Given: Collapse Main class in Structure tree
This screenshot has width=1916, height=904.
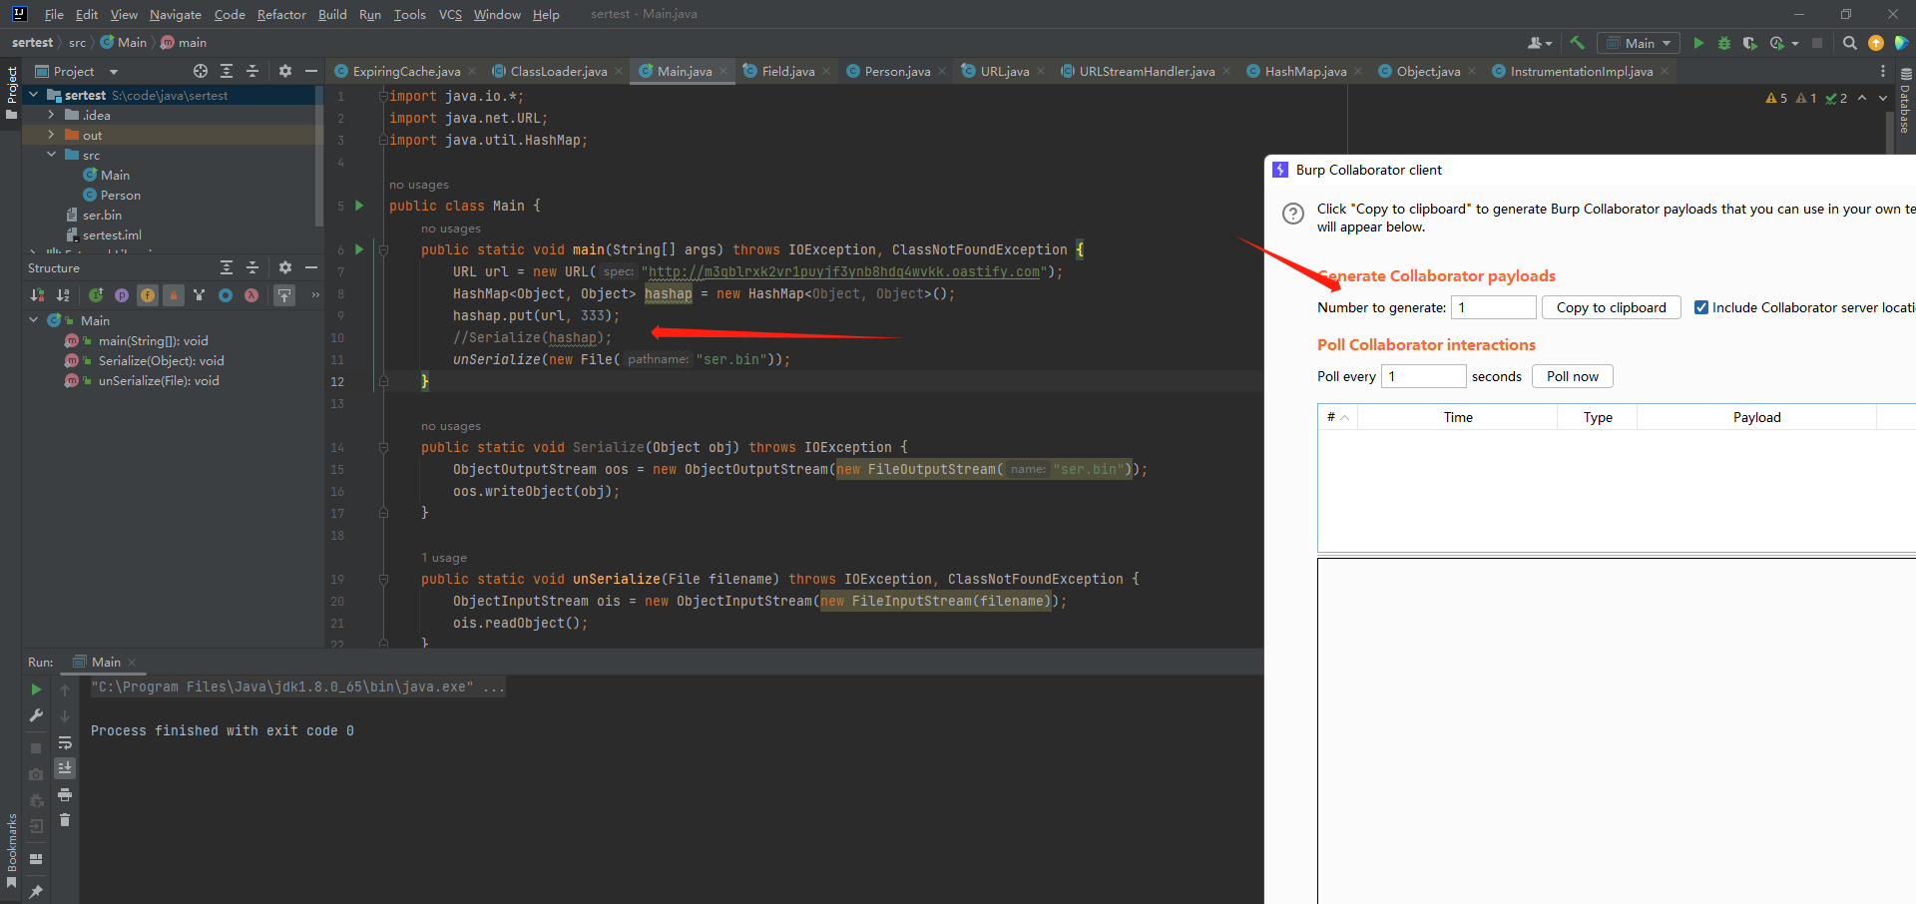Looking at the screenshot, I should [x=34, y=320].
